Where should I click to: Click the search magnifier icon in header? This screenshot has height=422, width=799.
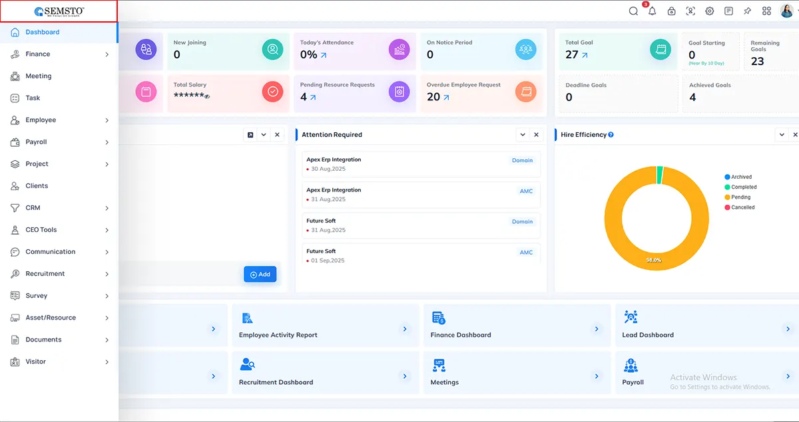pyautogui.click(x=633, y=11)
